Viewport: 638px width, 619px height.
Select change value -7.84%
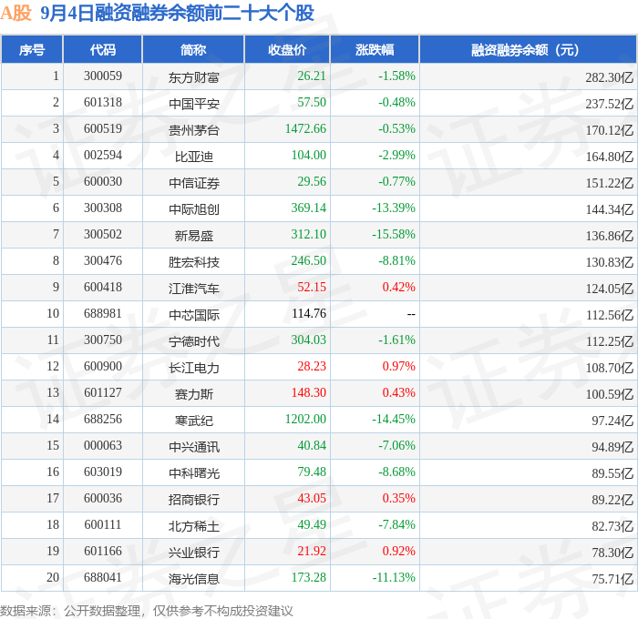coord(396,525)
